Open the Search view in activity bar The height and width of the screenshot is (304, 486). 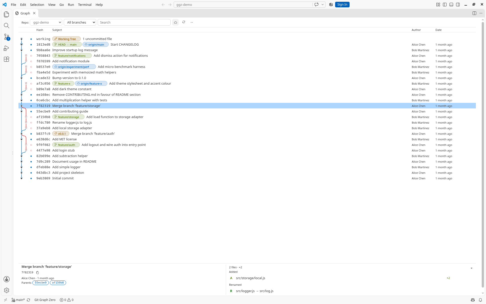click(7, 26)
